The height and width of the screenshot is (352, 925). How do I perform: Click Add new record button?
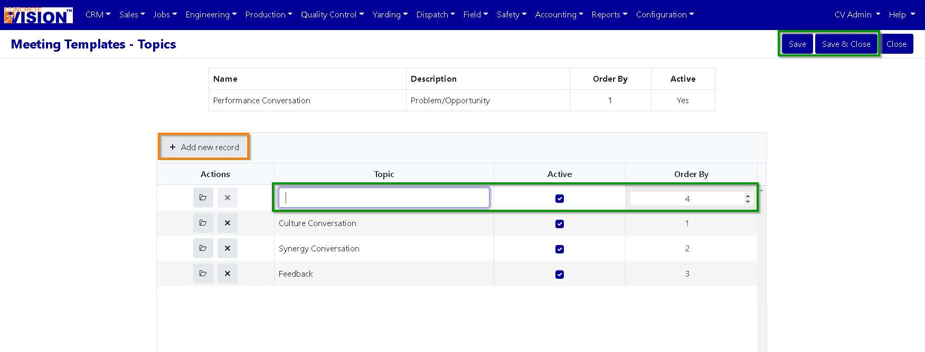tap(204, 147)
